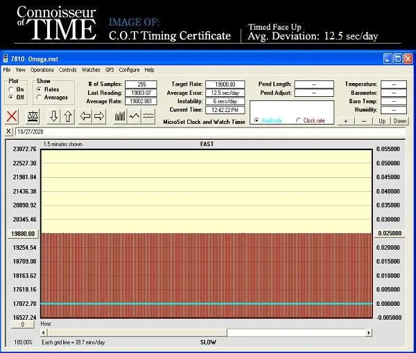416x353 pixels.
Task: Open the View menu
Action: click(20, 70)
